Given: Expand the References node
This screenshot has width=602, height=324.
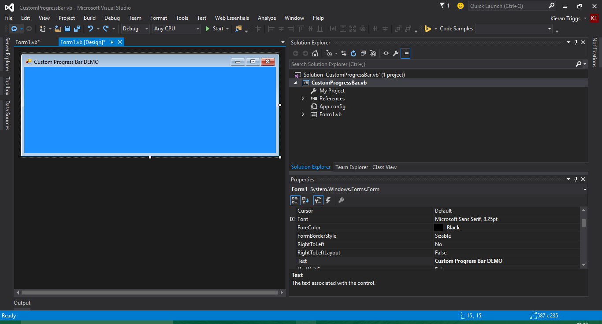Looking at the screenshot, I should (303, 99).
